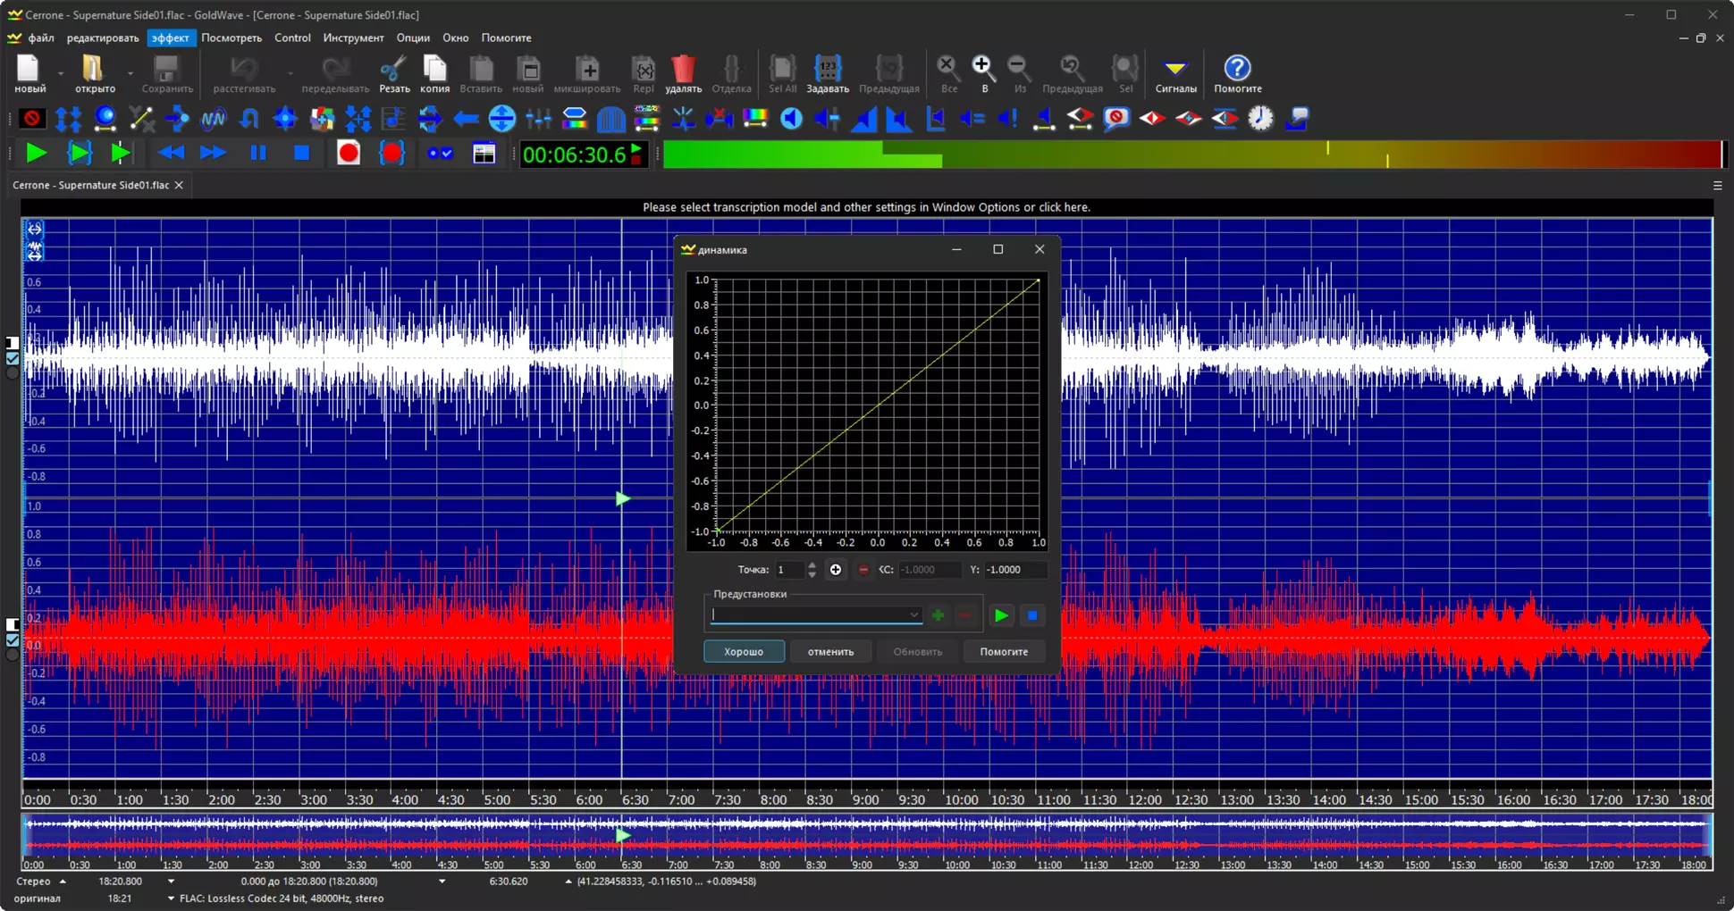1734x911 pixels.
Task: Expand the Стерео channel selector arrow
Action: [63, 882]
